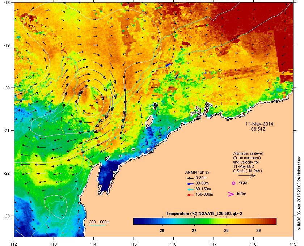Click the 0.5m/s velocity scale arrow
The image size is (304, 246).
pyautogui.click(x=247, y=175)
